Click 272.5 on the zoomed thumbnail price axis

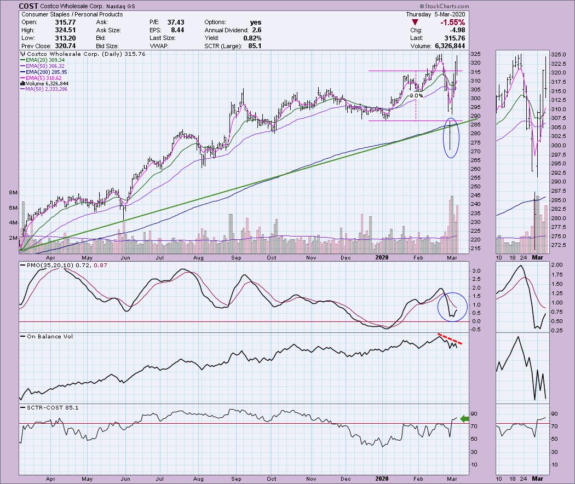click(559, 245)
